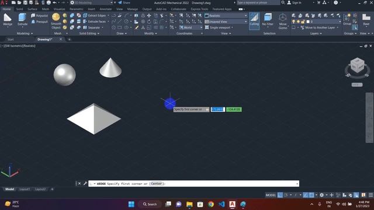
Task: Add a new drawing tab with plus
Action: pyautogui.click(x=70, y=39)
